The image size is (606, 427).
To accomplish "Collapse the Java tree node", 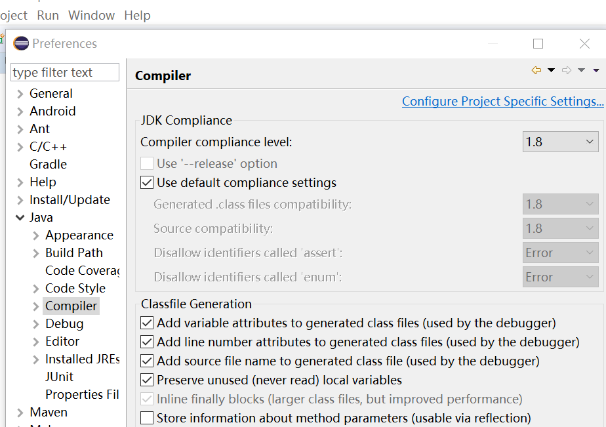I will [20, 217].
